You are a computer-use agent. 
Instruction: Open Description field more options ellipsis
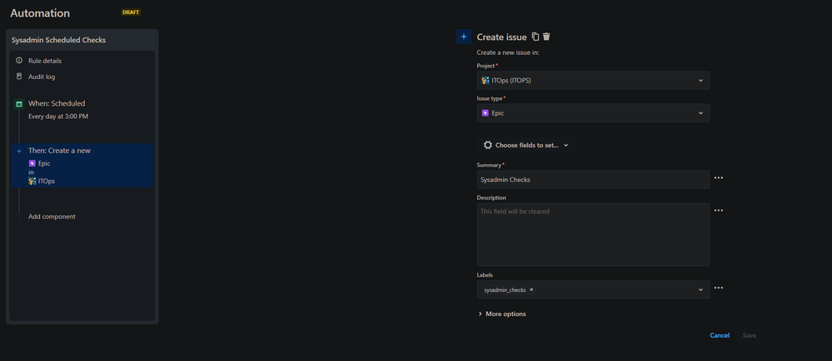point(719,210)
